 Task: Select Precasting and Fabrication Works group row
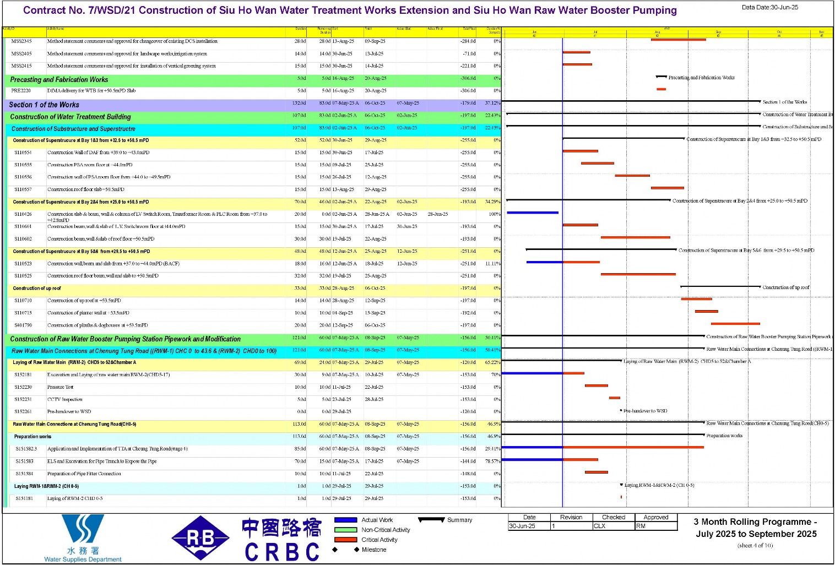252,80
